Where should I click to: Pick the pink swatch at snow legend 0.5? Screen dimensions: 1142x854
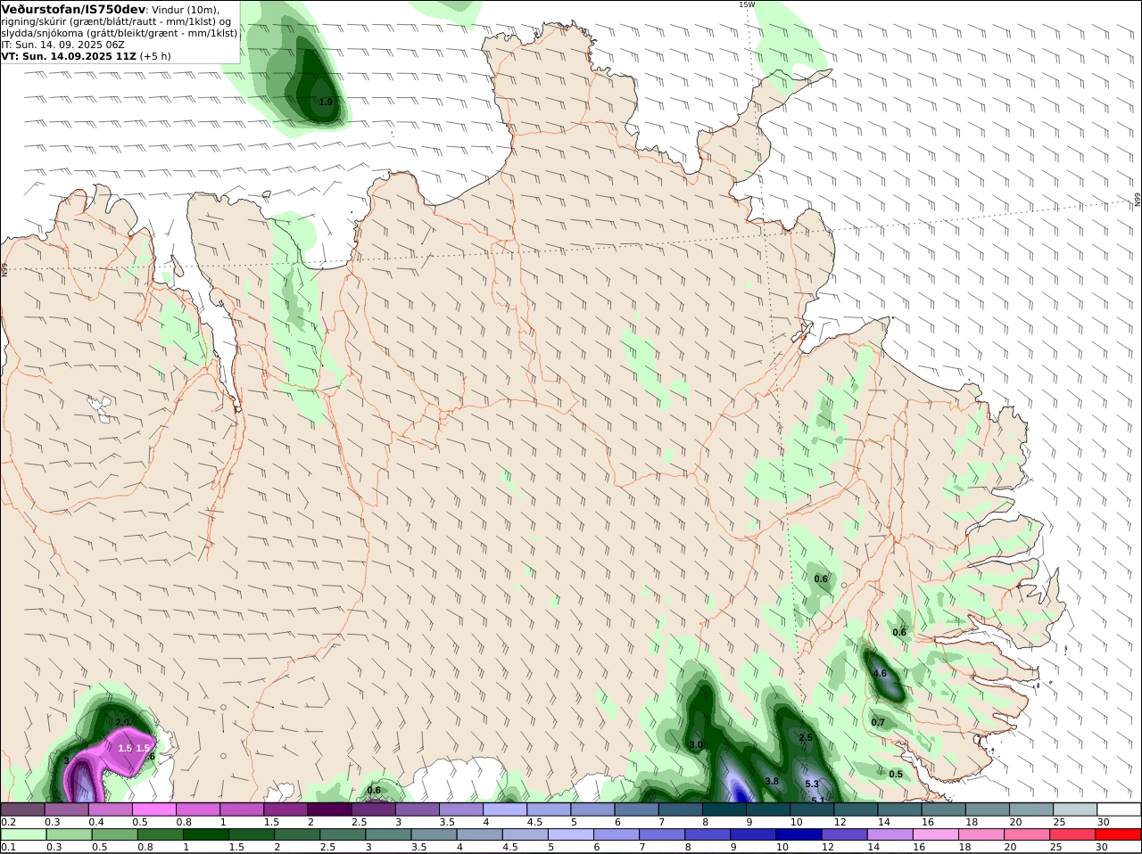coord(153,809)
